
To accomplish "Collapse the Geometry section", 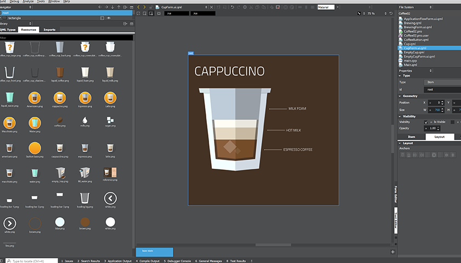I will [399, 96].
